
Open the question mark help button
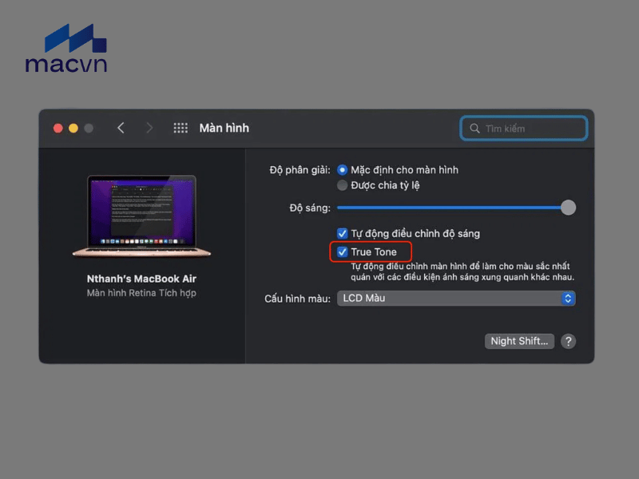pos(568,341)
